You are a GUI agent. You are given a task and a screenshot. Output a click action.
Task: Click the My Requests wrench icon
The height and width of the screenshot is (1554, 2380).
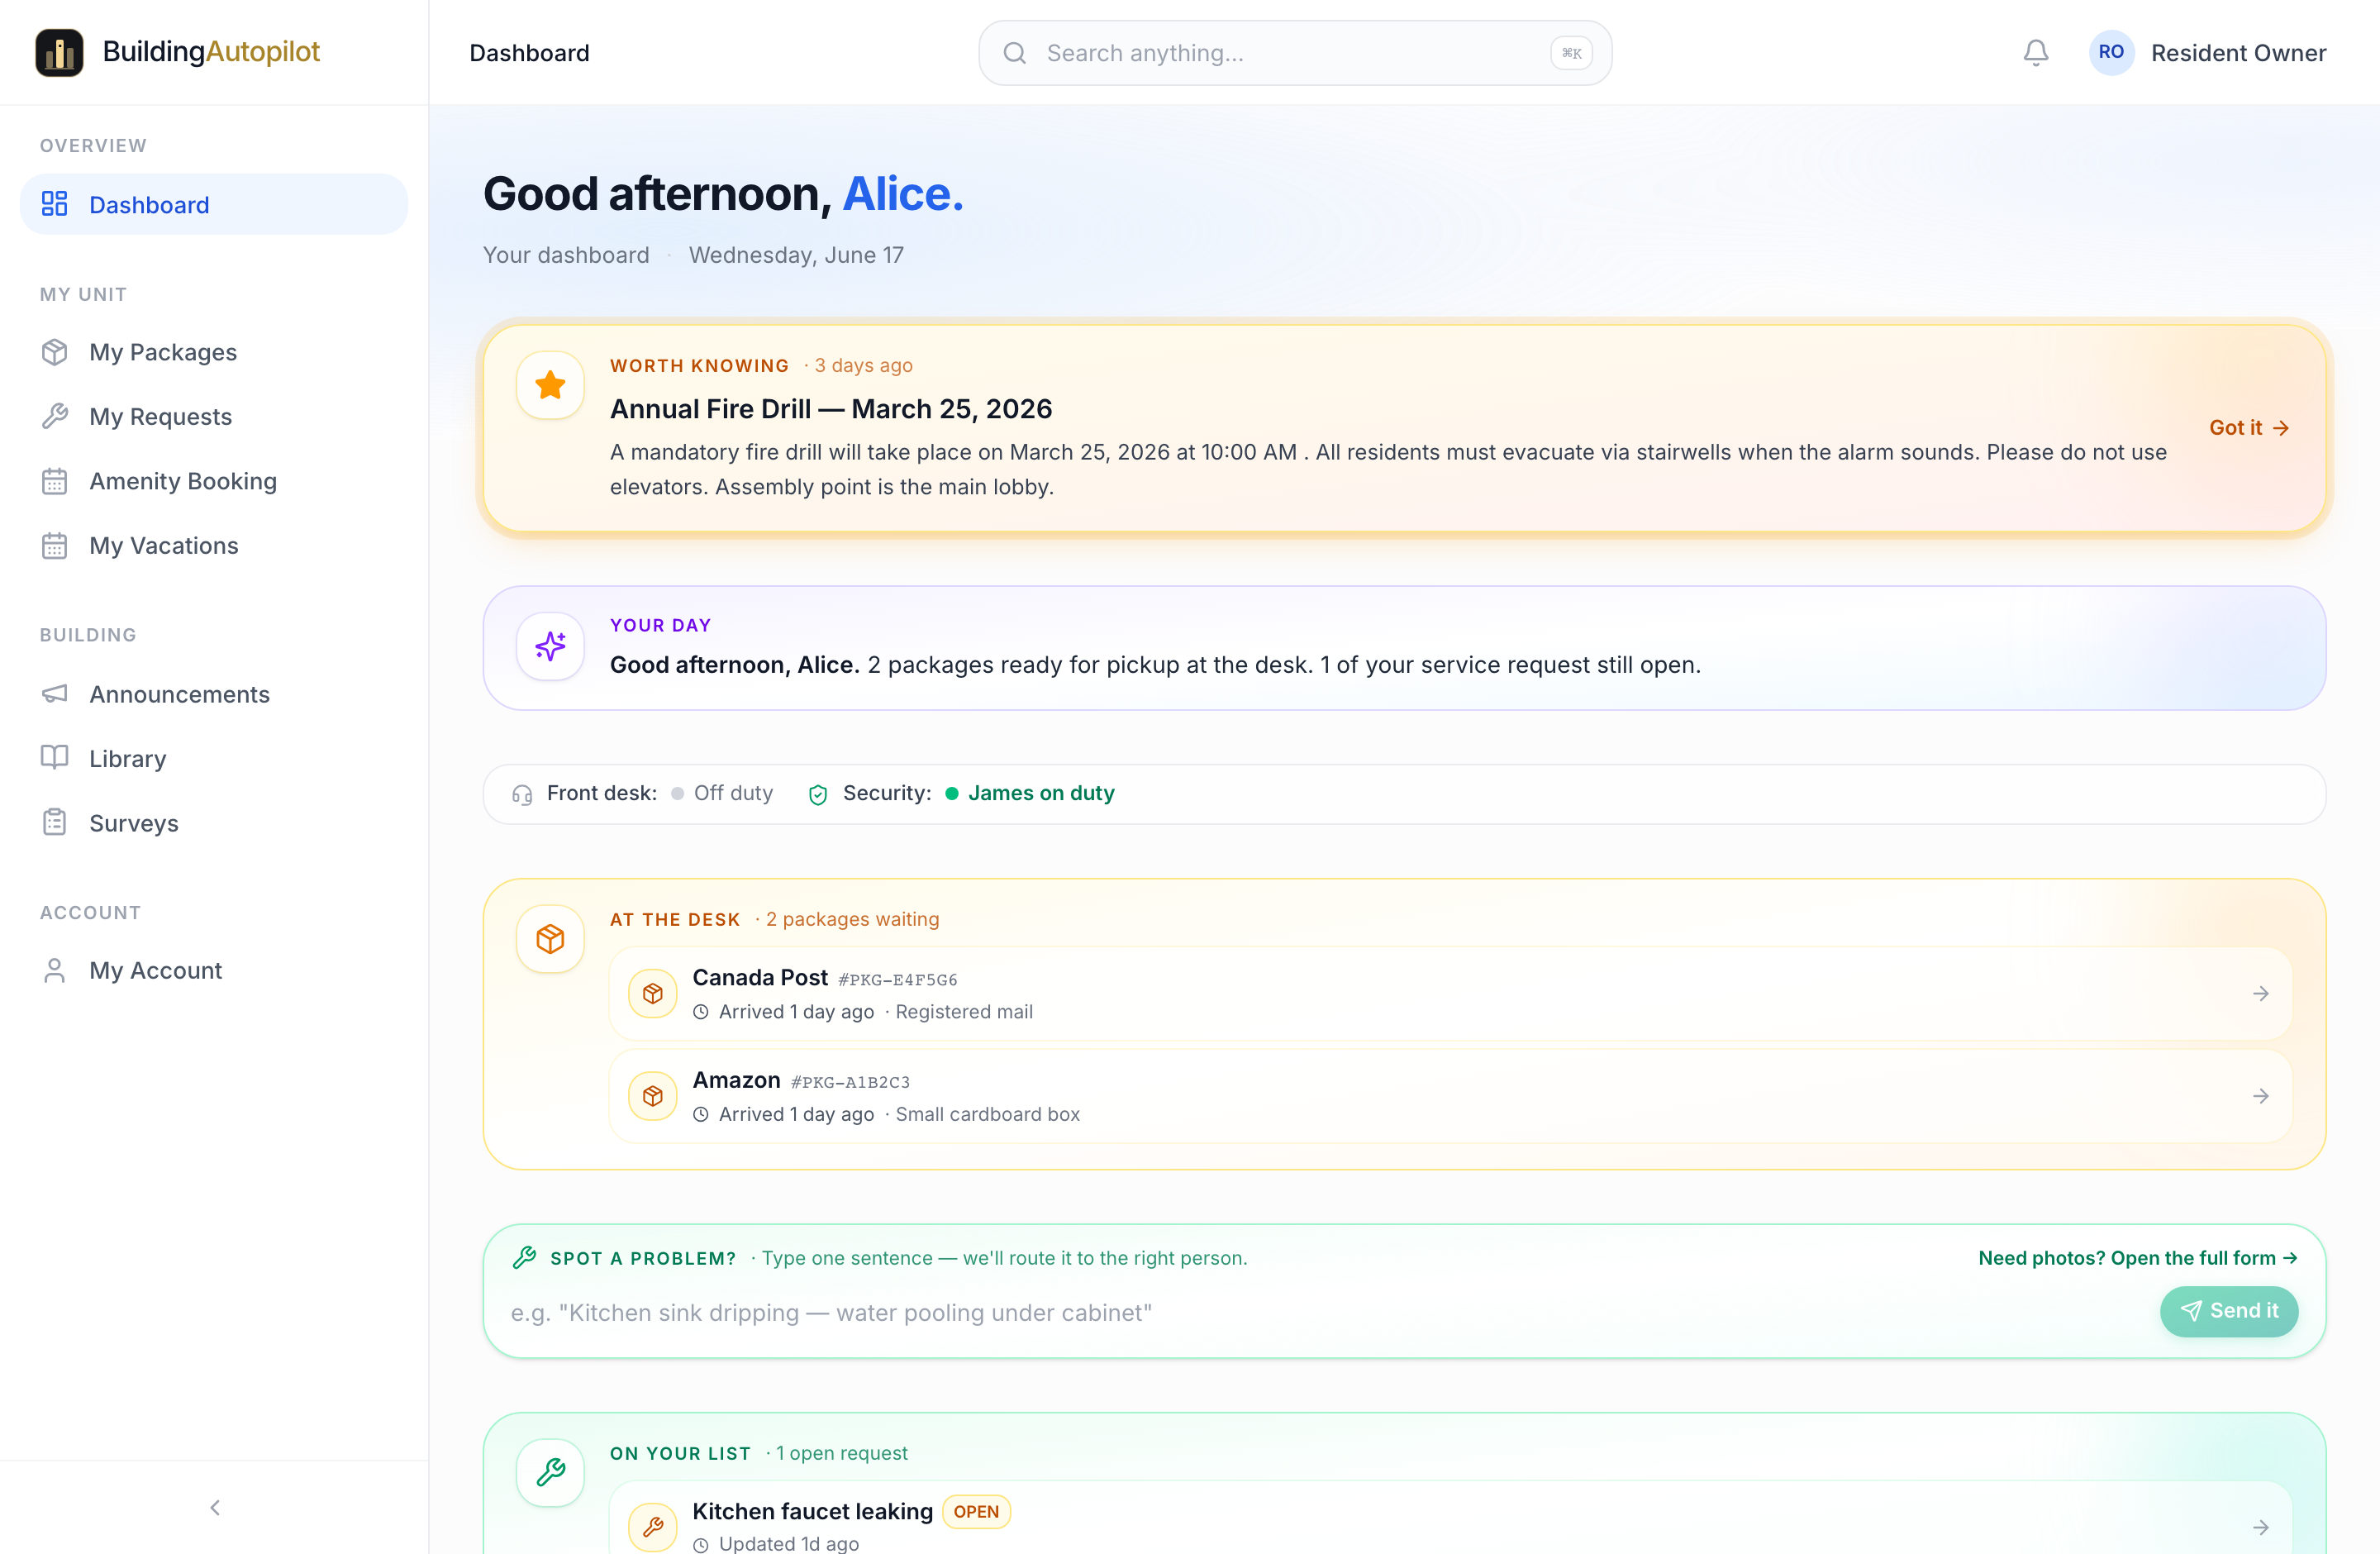54,416
